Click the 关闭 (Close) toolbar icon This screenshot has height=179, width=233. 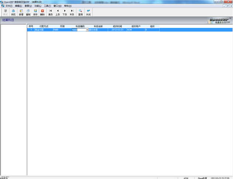88,12
